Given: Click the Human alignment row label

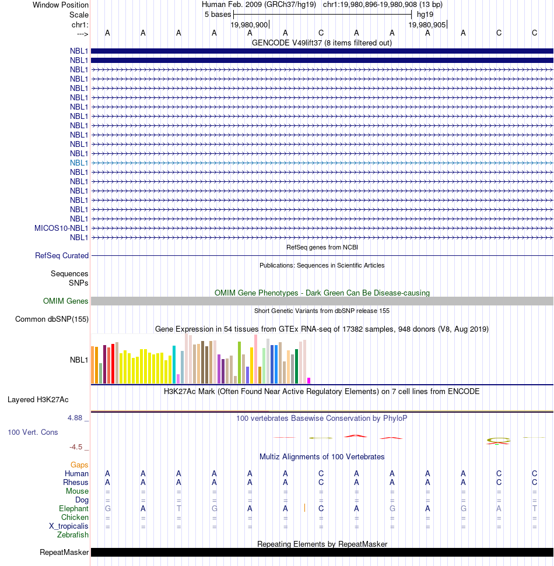Looking at the screenshot, I should pyautogui.click(x=76, y=473).
